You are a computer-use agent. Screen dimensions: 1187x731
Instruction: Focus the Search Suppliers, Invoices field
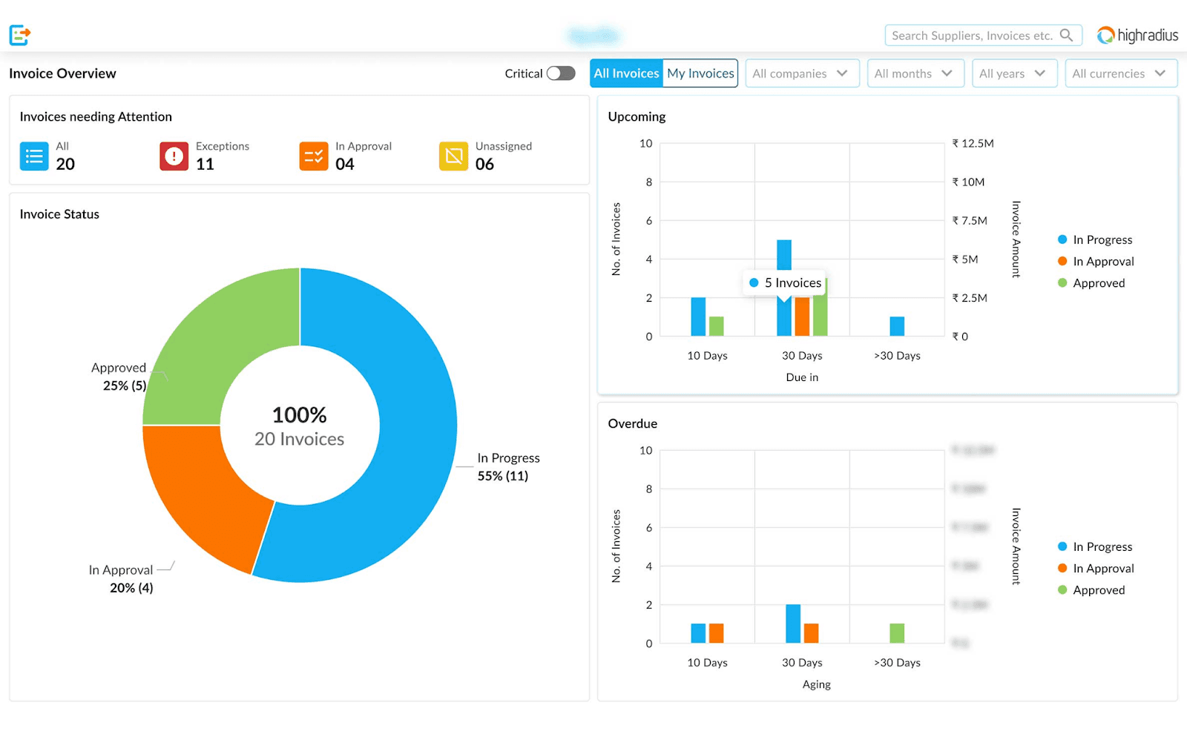click(x=983, y=35)
